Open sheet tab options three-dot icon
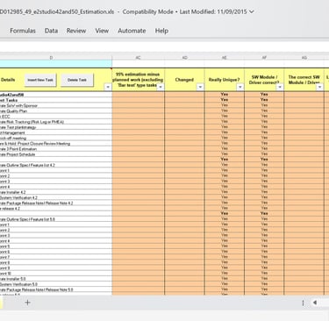 pos(303,303)
